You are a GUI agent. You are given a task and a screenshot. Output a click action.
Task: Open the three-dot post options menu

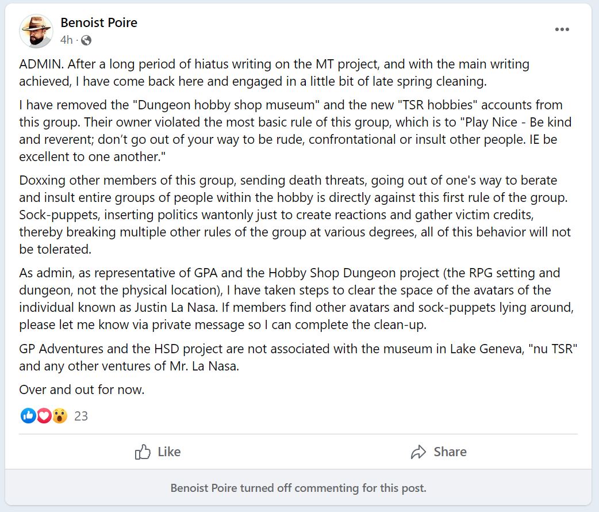tap(562, 29)
